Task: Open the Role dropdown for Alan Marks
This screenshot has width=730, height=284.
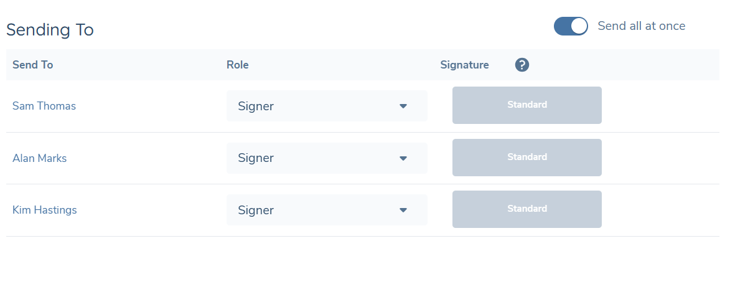Action: 326,158
